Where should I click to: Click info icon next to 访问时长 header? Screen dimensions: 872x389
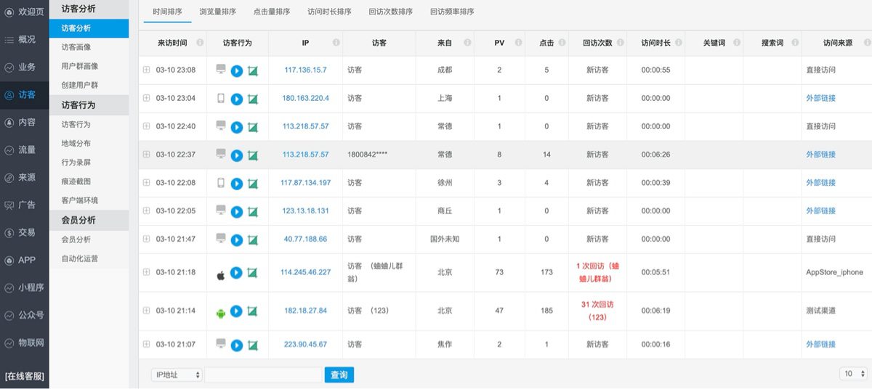coord(678,43)
